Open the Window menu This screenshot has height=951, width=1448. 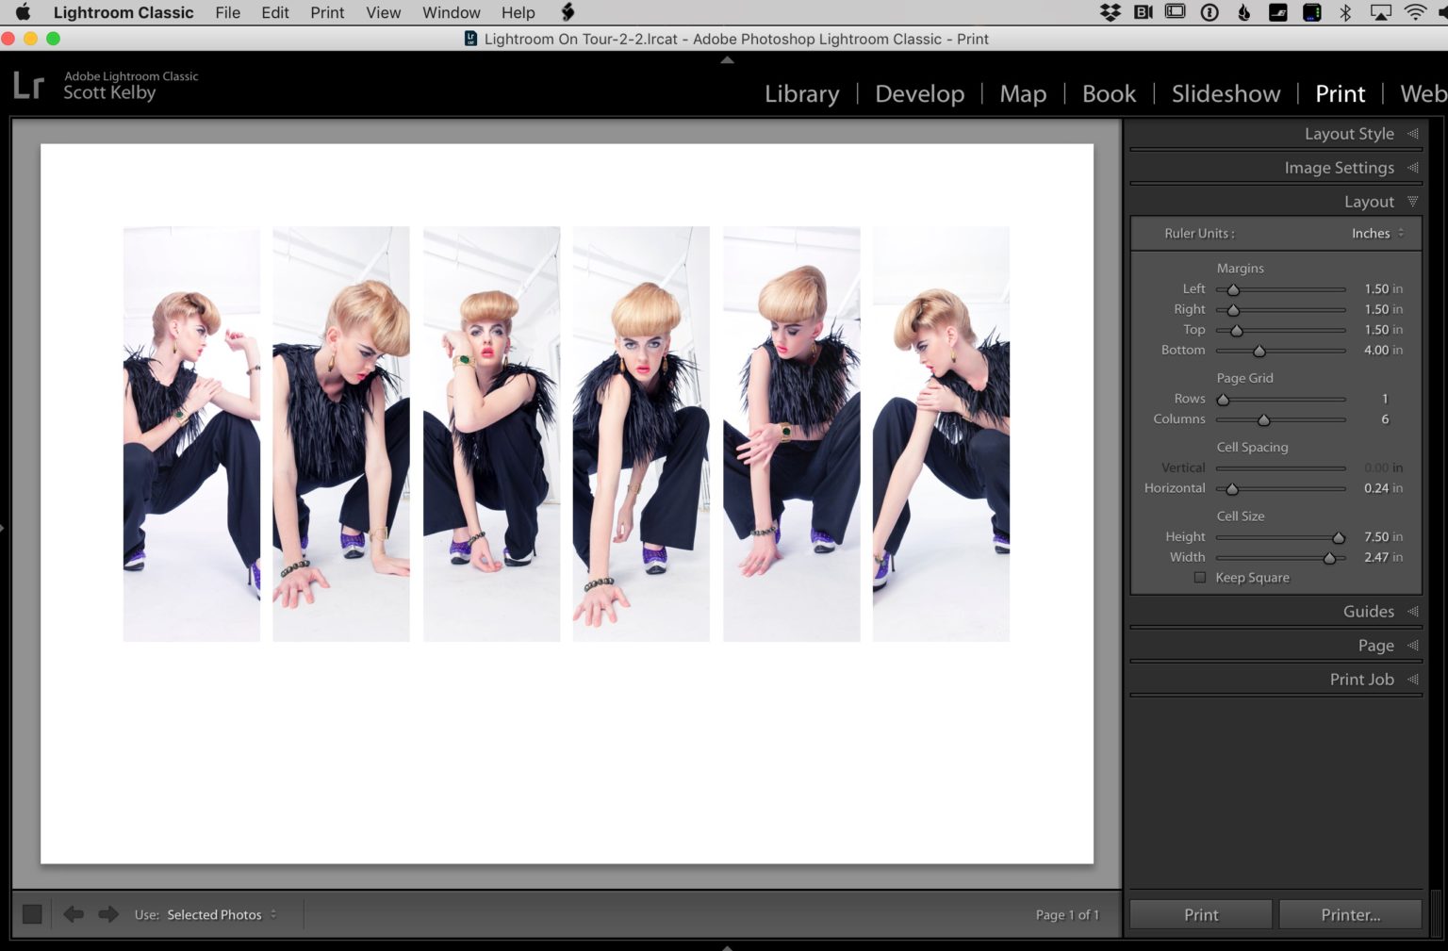click(451, 12)
